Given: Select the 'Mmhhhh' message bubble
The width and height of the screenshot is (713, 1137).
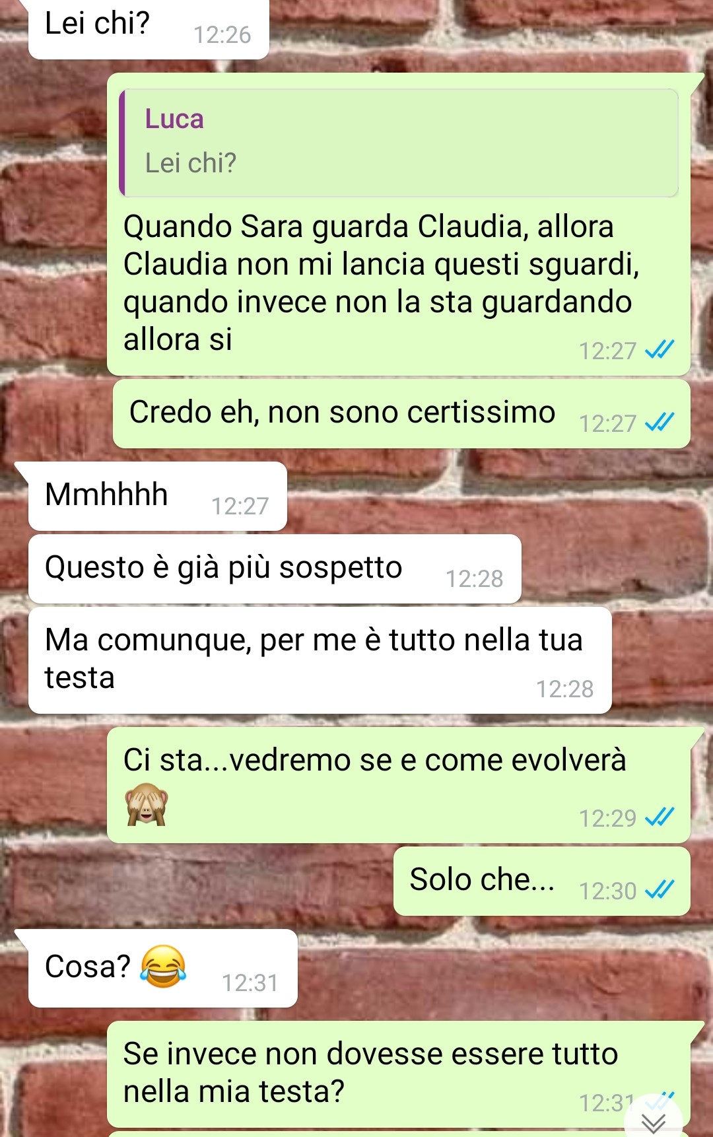Looking at the screenshot, I should (158, 496).
